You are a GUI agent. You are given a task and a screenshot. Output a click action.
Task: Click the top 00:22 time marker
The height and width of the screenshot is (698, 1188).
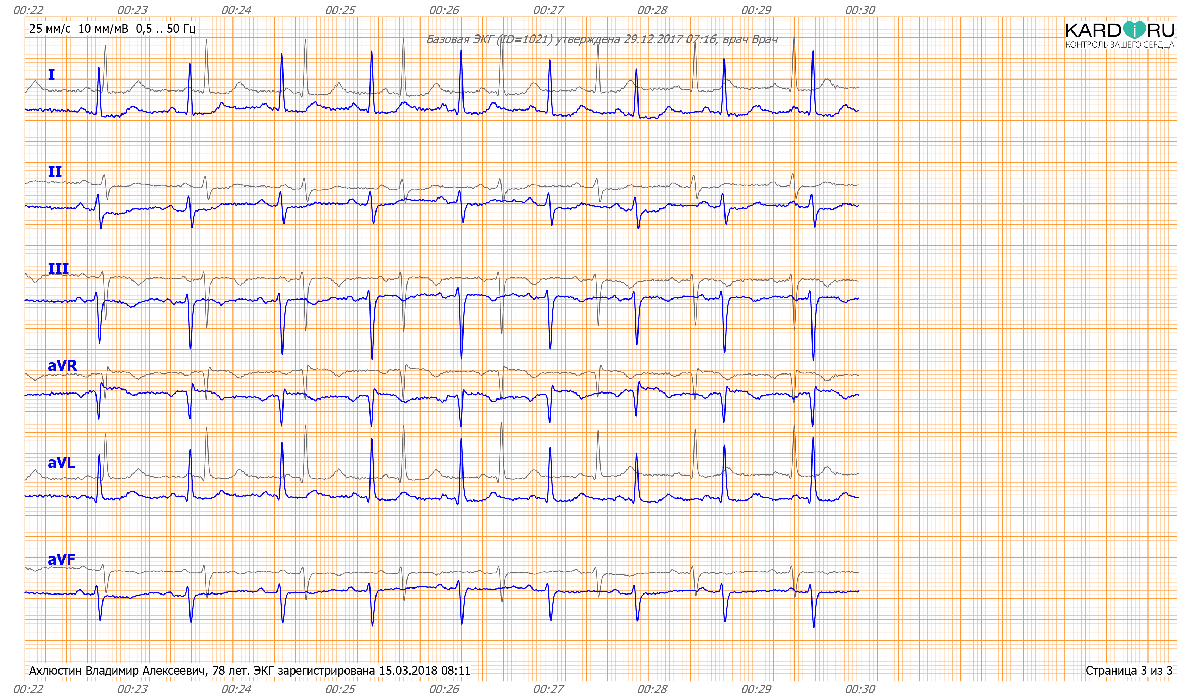[x=28, y=10]
